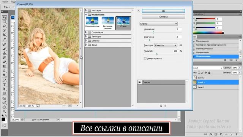Click foreground color black swatch
The height and width of the screenshot is (137, 243).
3,119
